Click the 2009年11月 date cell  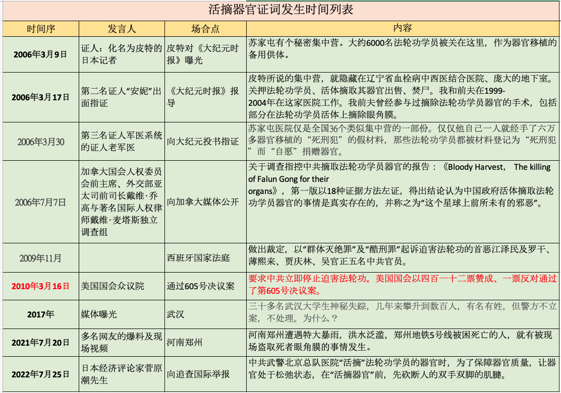(40, 258)
